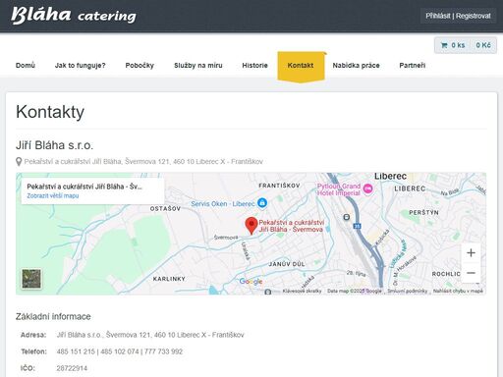Open Historie menu item
The width and height of the screenshot is (503, 377).
(x=254, y=65)
